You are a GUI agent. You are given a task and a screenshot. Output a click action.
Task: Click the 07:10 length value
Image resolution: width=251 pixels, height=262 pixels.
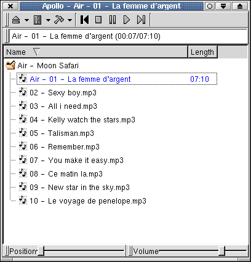pyautogui.click(x=199, y=79)
